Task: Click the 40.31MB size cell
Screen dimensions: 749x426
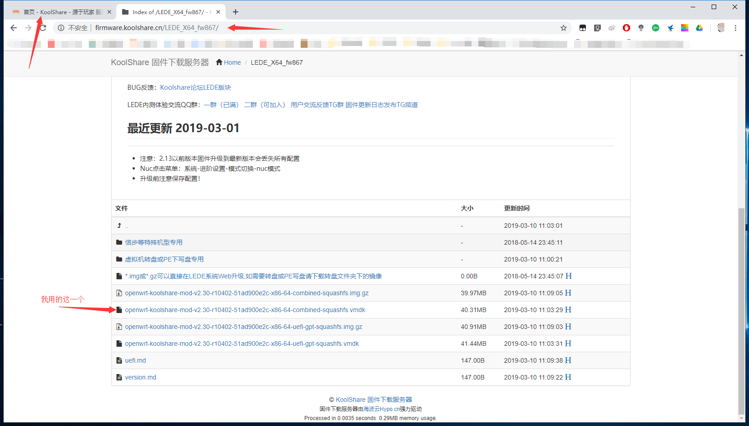Action: (x=473, y=310)
